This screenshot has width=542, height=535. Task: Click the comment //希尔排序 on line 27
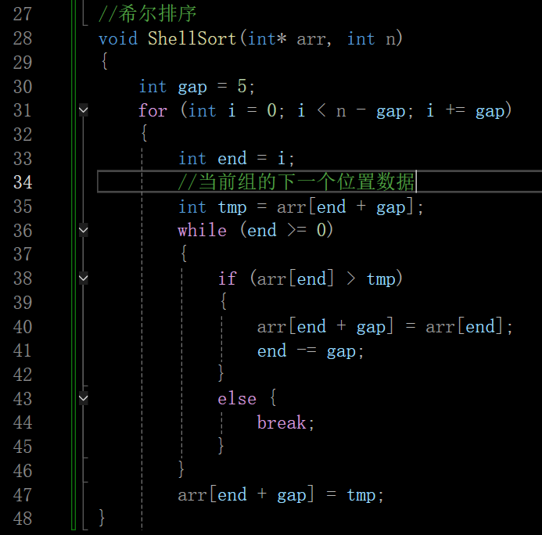[x=148, y=14]
